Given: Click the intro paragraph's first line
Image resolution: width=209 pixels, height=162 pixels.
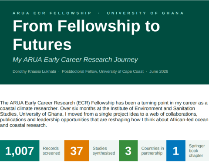Looking at the screenshot, I should [x=104, y=103].
